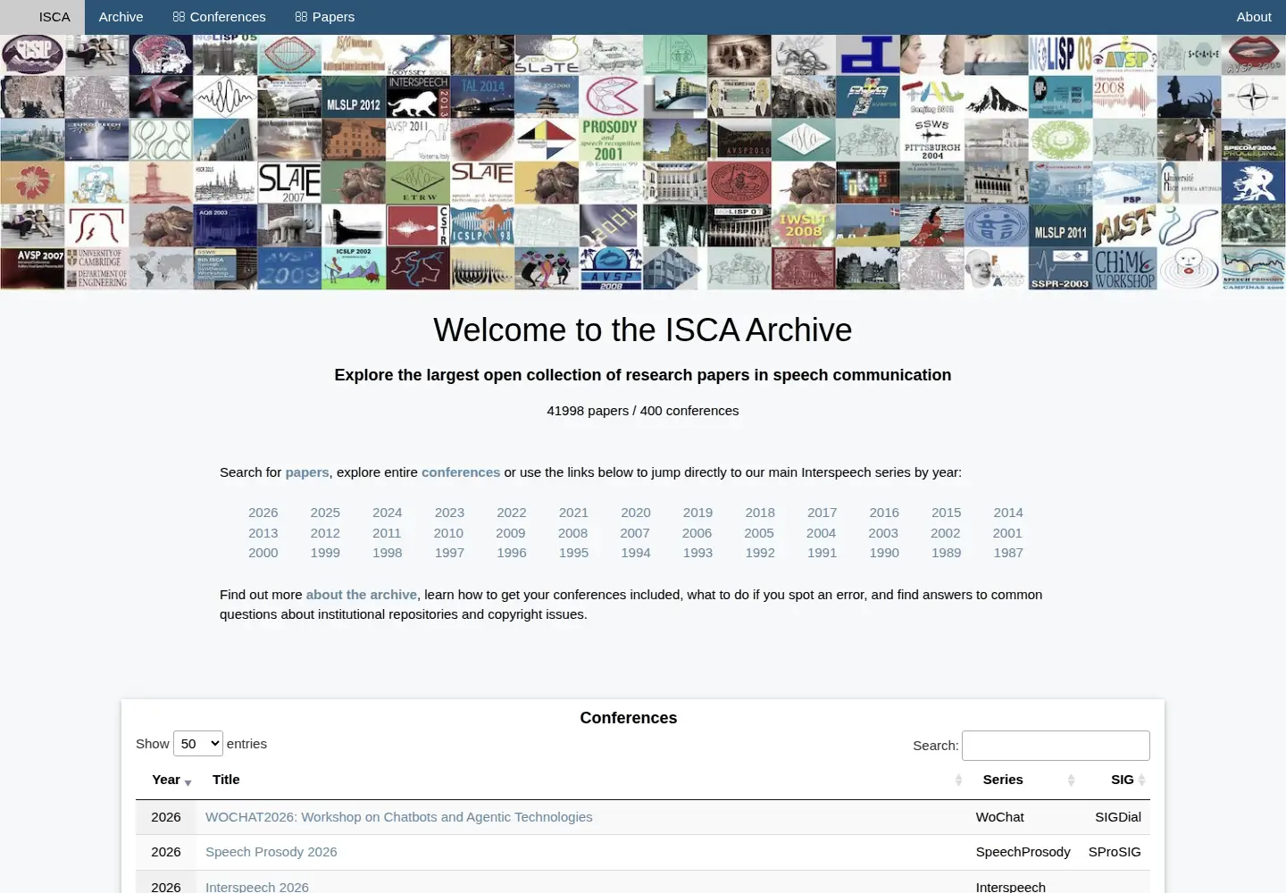
Task: Click the SSPR-2003 thumbnail
Action: pyautogui.click(x=1061, y=269)
